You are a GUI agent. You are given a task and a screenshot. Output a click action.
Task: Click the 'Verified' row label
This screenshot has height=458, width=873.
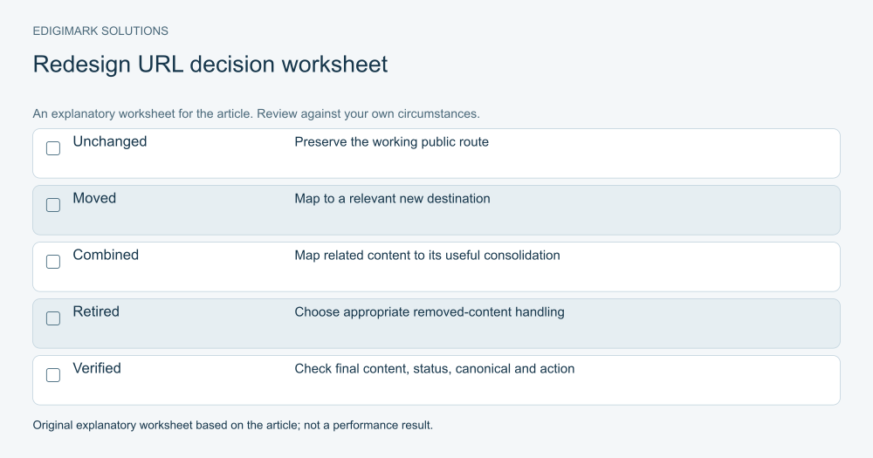point(97,368)
